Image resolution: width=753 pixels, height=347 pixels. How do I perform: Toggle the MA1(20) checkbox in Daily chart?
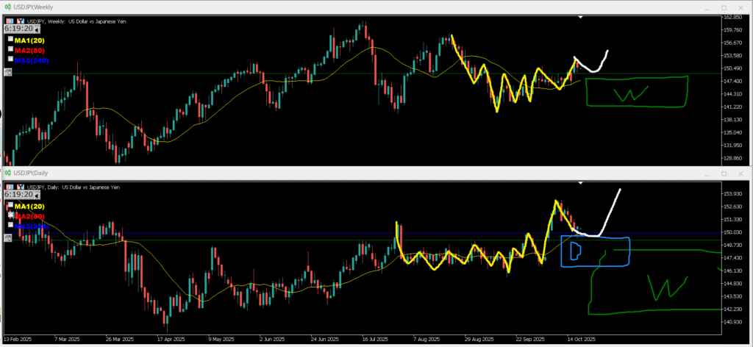pos(10,205)
